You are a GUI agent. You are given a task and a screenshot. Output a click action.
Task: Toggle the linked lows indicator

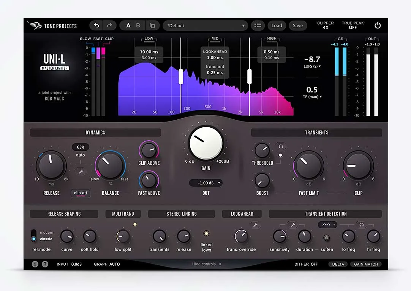click(x=206, y=233)
